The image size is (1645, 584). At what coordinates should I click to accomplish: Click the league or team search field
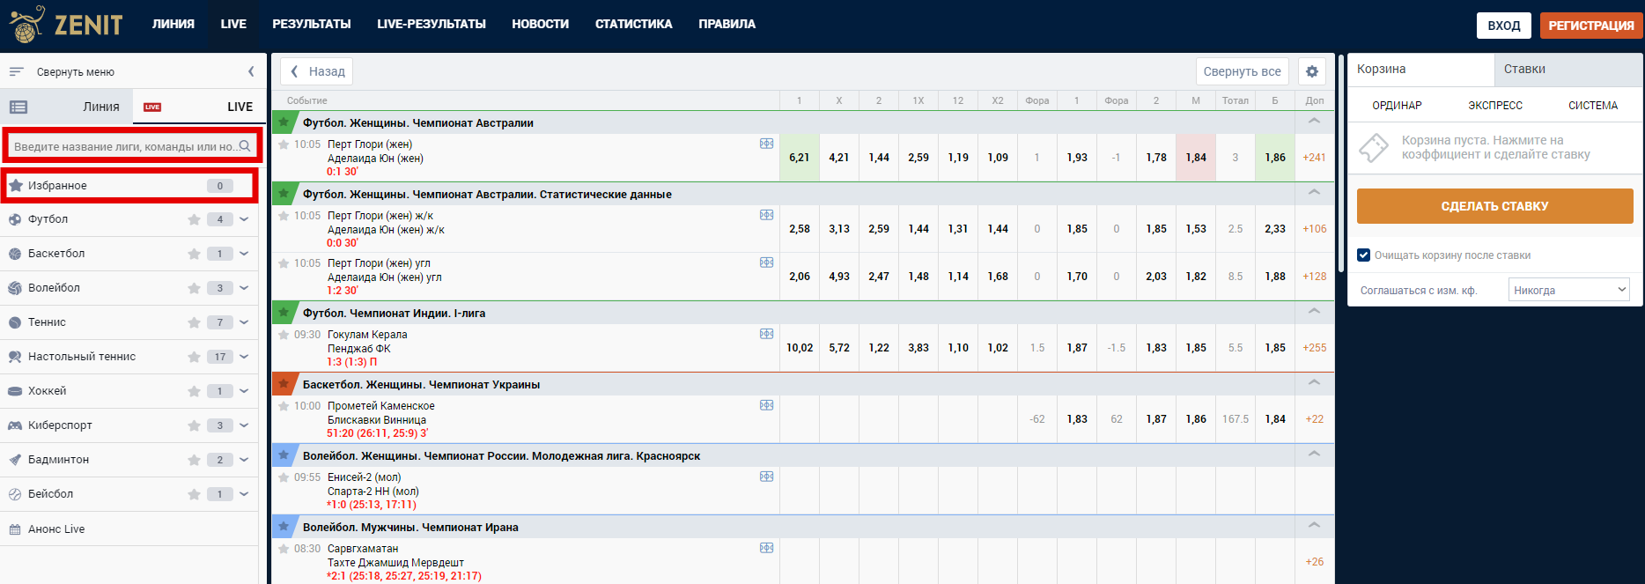123,146
